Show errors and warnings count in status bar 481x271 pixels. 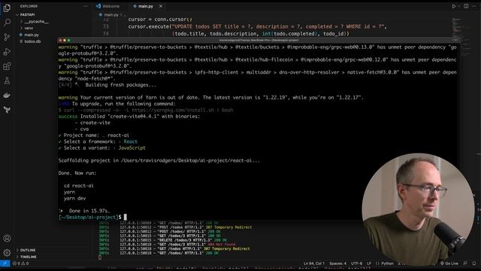coord(20,263)
